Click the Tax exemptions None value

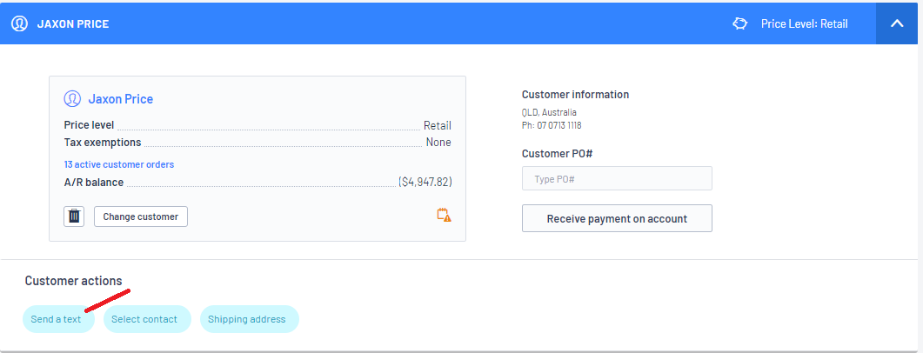pyautogui.click(x=438, y=143)
